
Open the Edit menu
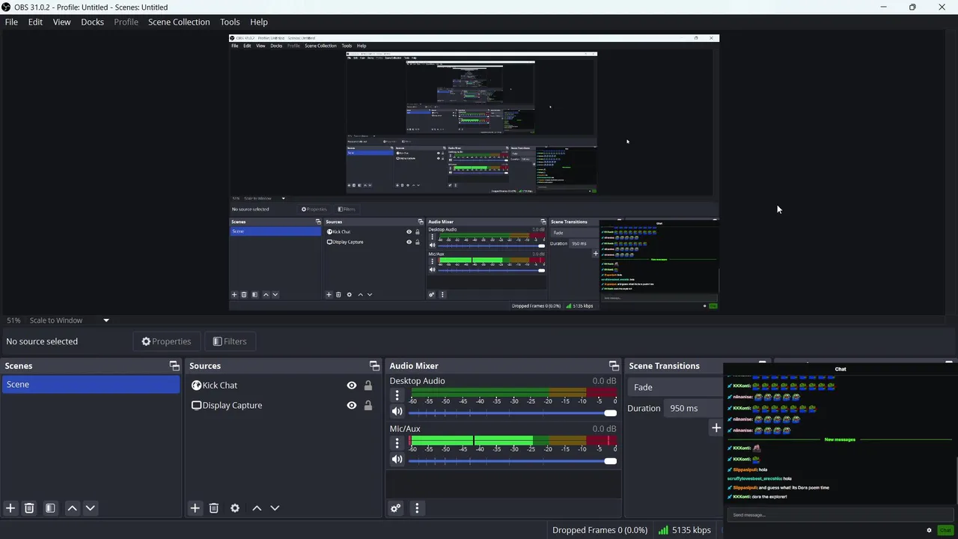tap(35, 22)
